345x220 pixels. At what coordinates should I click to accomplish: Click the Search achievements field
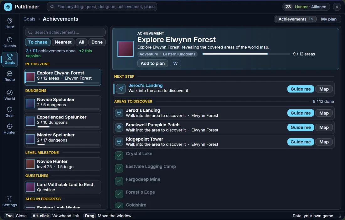coord(65,32)
